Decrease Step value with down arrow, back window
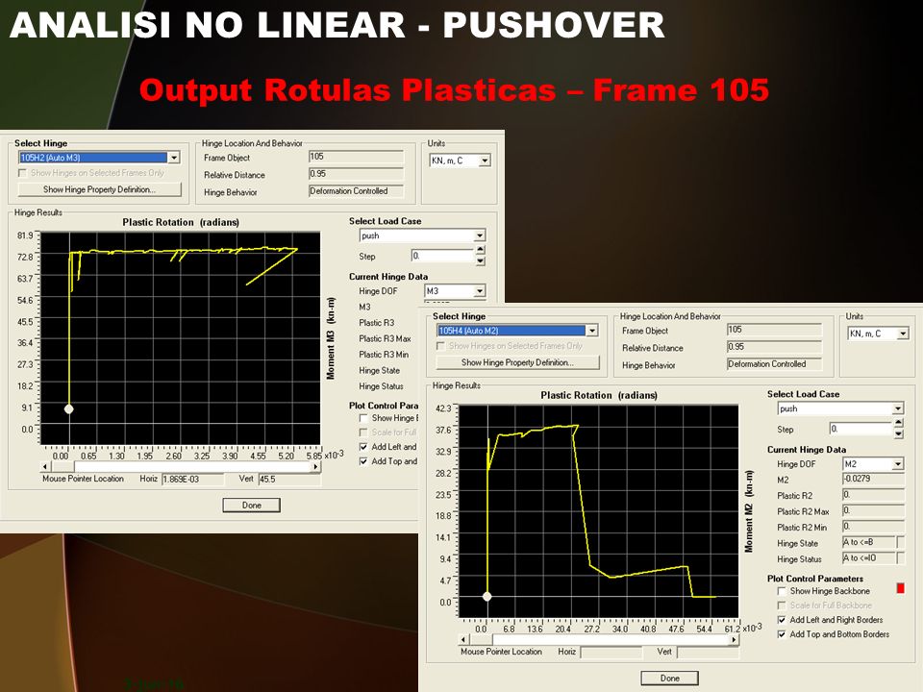Viewport: 923px width, 692px height. point(481,260)
